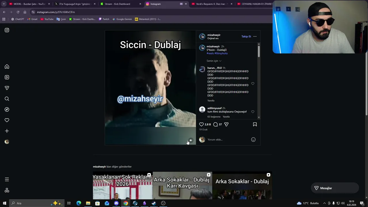
Task: Expand the 'Senin için' comment sort dropdown
Action: point(214,61)
